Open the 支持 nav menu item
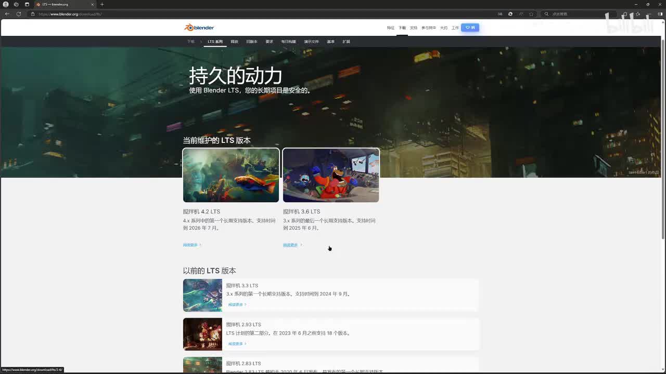666x374 pixels. pos(414,28)
